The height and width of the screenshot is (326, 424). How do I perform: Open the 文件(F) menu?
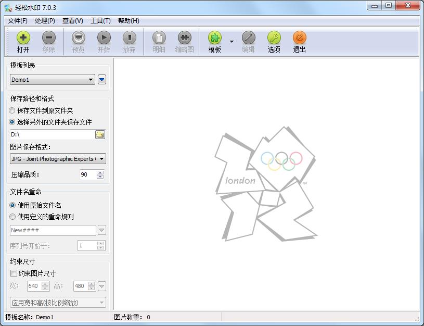click(17, 21)
